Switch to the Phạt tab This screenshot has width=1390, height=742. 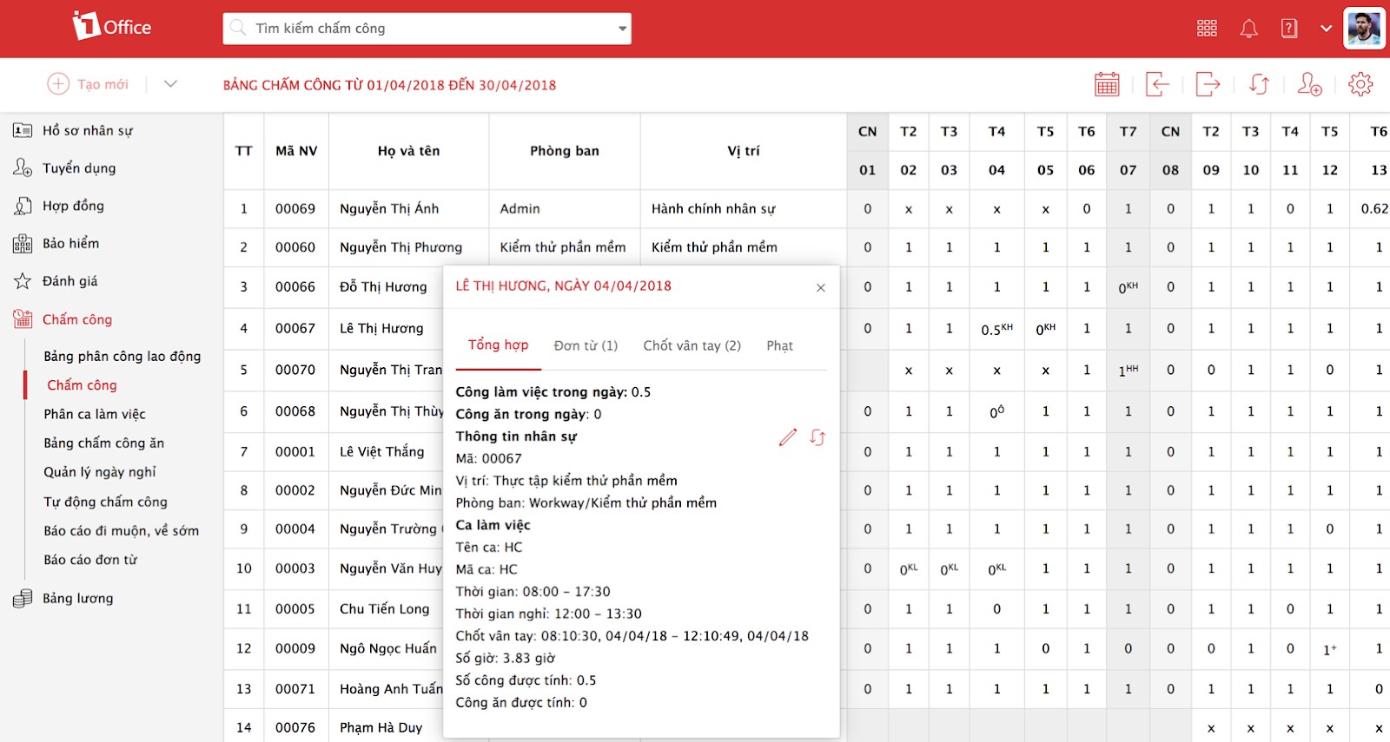pos(779,345)
